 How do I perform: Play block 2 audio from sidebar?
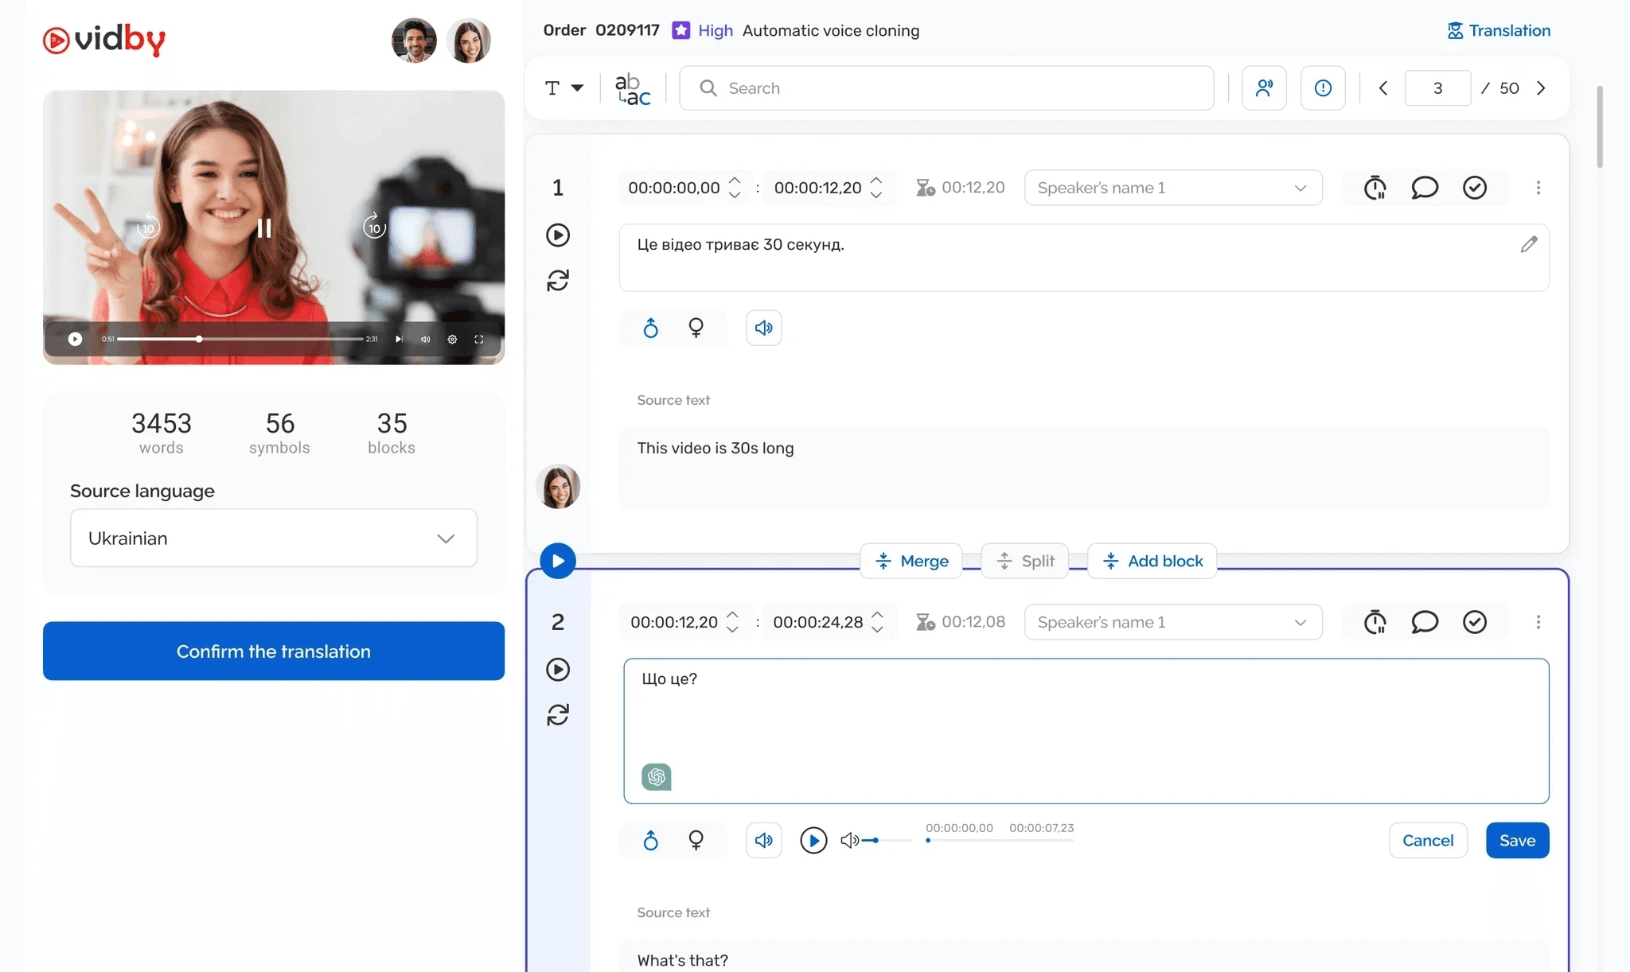(x=558, y=669)
